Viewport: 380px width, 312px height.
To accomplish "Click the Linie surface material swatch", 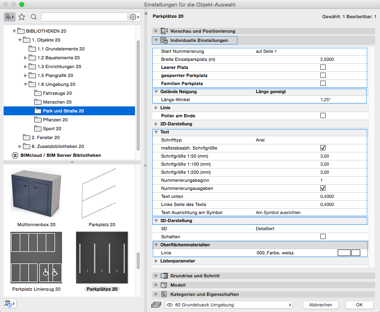I will pyautogui.click(x=344, y=253).
